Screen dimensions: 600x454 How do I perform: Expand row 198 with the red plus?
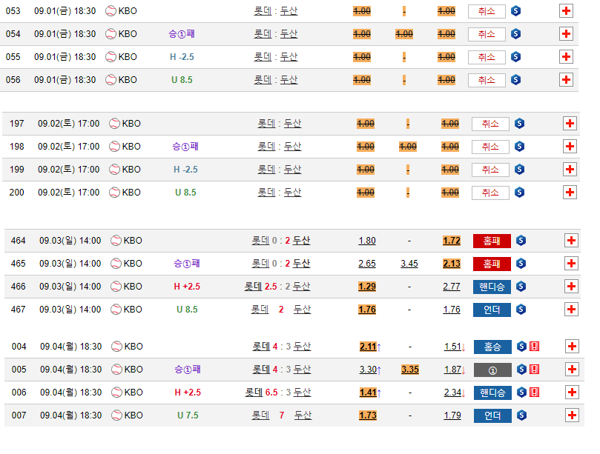pos(570,147)
